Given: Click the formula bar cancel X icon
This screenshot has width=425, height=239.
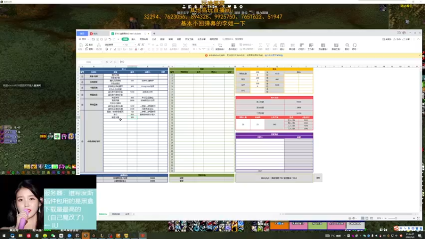Looking at the screenshot, I should tap(107, 62).
